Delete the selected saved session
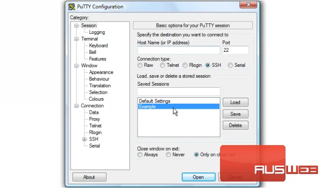The image size is (325, 188). coord(235,125)
